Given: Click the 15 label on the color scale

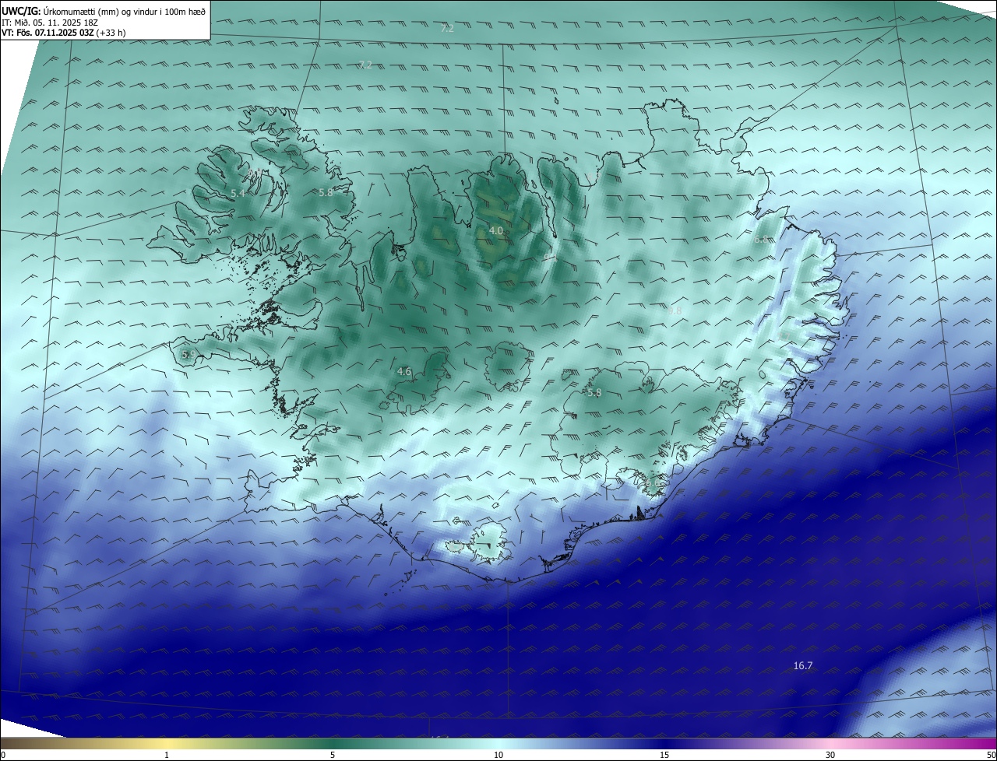Looking at the screenshot, I should 664,755.
